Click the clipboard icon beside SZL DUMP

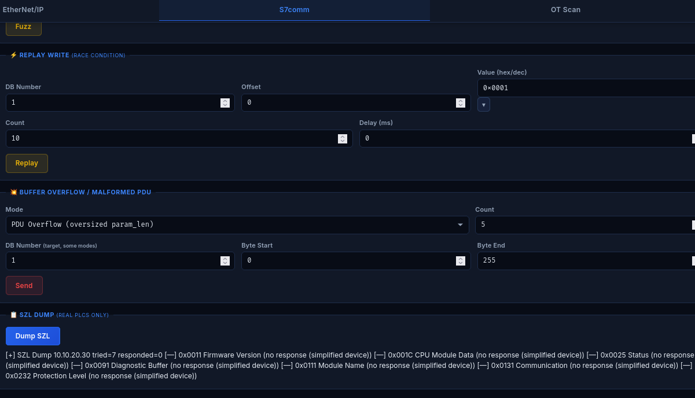pos(13,315)
